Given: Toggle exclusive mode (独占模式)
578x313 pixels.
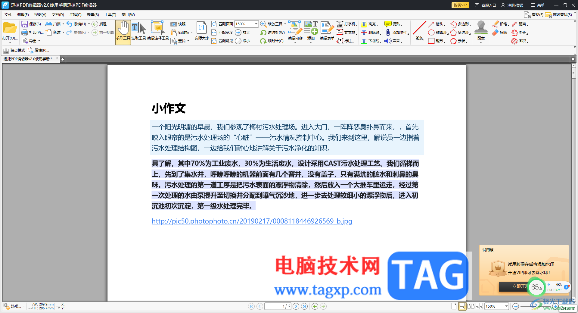Looking at the screenshot, I should pyautogui.click(x=14, y=50).
